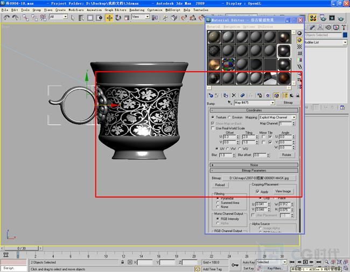Select Summed Area filtering option
Screen dimensions: 350x272
(218, 203)
